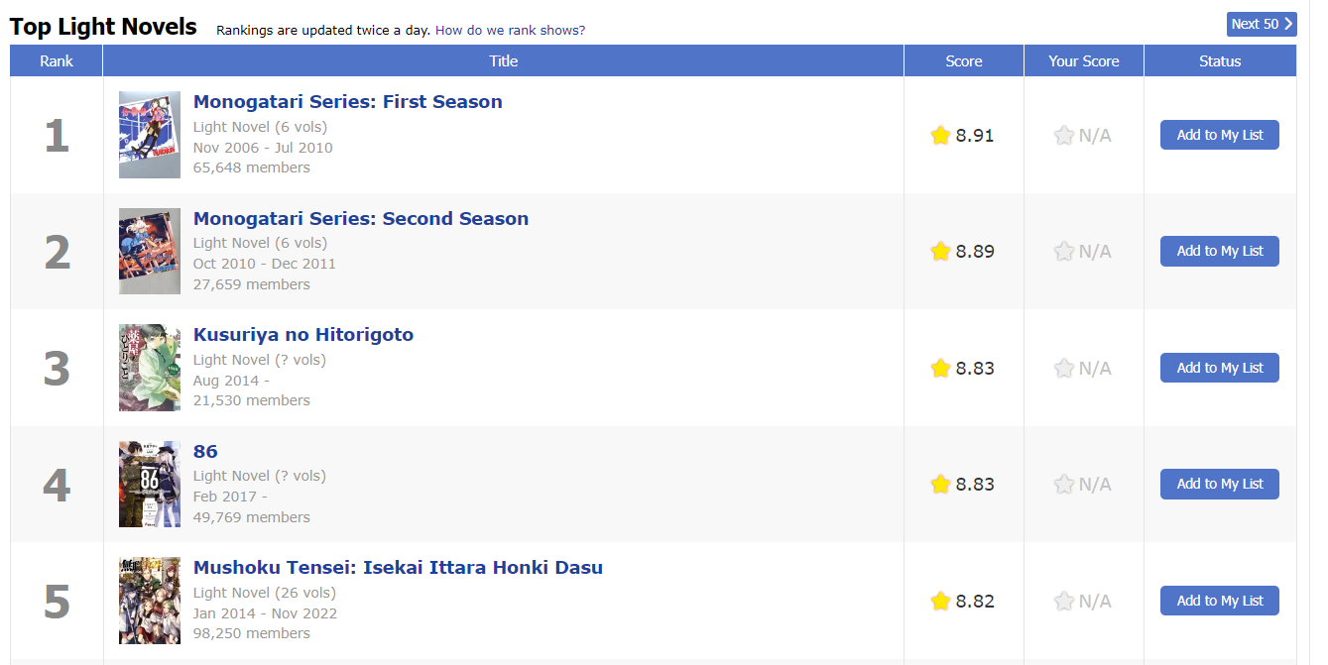Add Monogatari Series: Second Season to My List
The height and width of the screenshot is (665, 1328).
tap(1220, 251)
